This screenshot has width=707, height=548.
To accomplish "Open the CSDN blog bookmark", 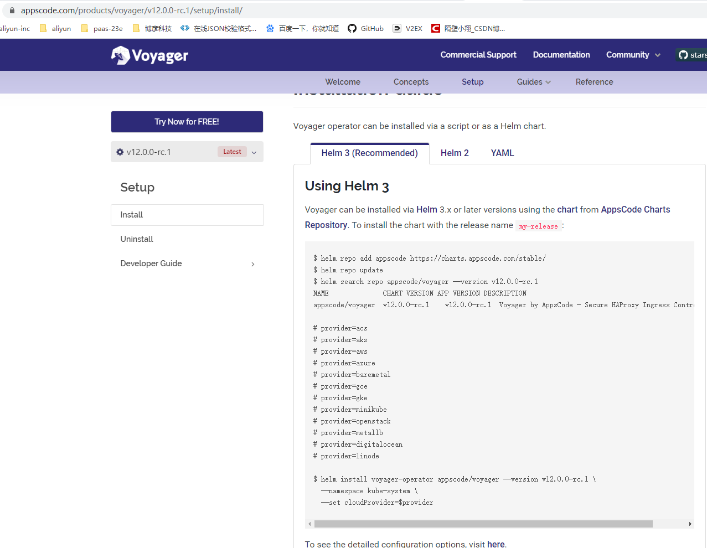I will coord(468,28).
